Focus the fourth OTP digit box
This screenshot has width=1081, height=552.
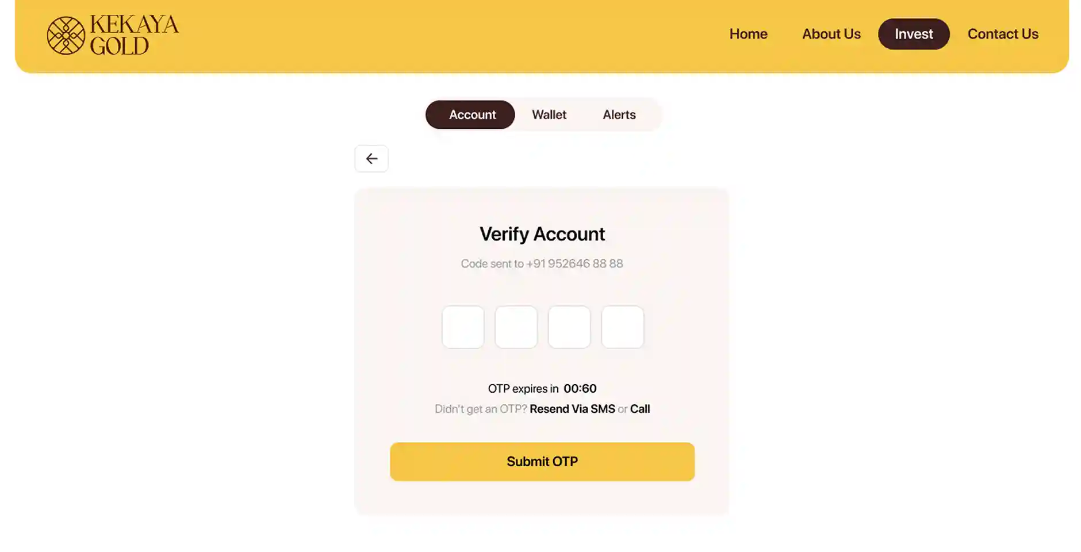623,327
